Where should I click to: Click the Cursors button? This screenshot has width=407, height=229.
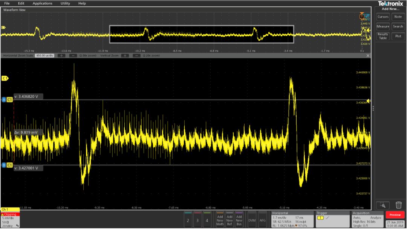click(383, 17)
